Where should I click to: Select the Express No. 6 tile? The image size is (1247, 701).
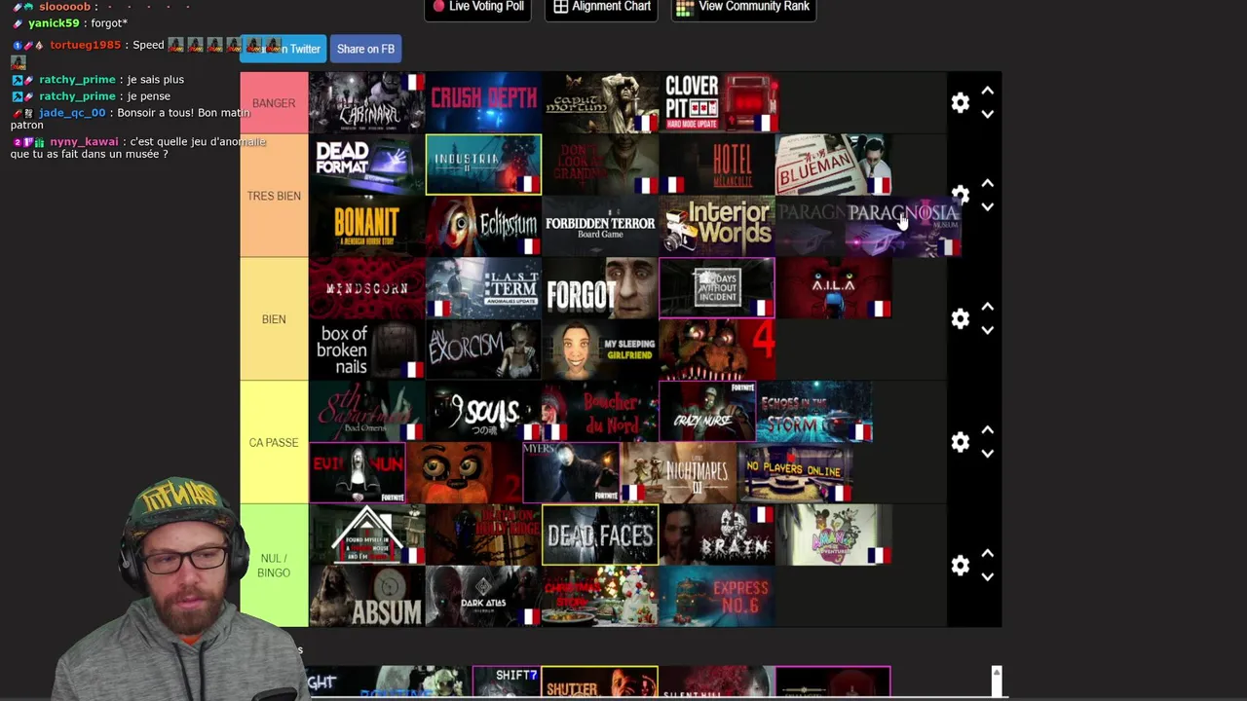point(717,597)
